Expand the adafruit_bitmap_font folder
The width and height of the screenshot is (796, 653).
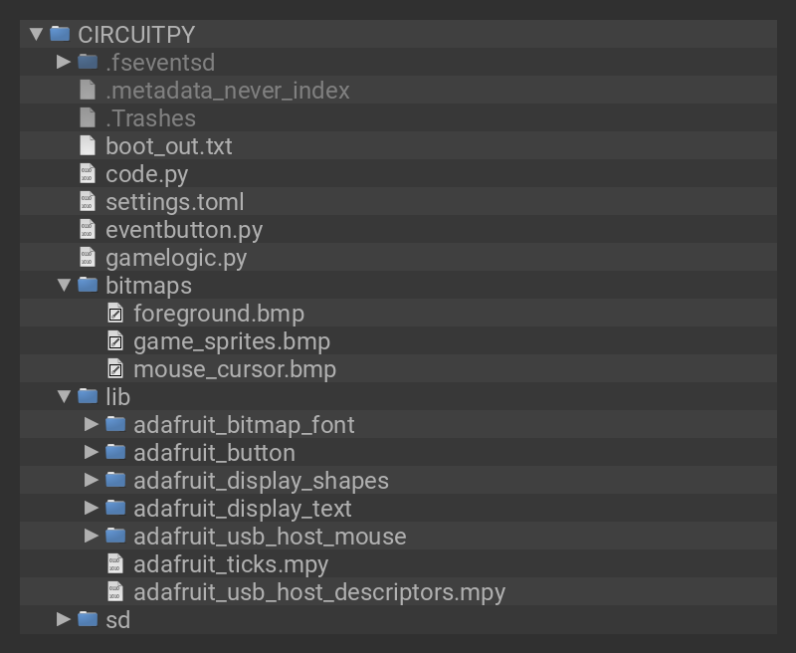[92, 425]
